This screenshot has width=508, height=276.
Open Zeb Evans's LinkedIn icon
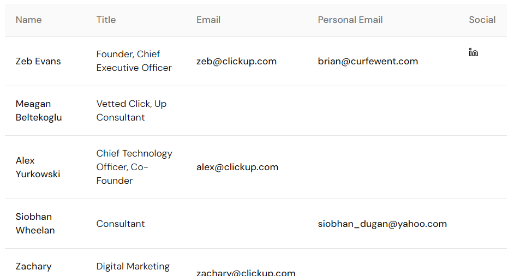(473, 52)
